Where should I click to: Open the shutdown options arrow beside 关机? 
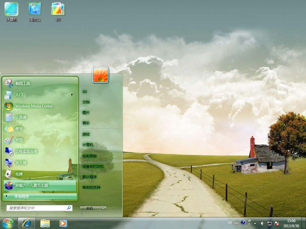pyautogui.click(x=103, y=209)
